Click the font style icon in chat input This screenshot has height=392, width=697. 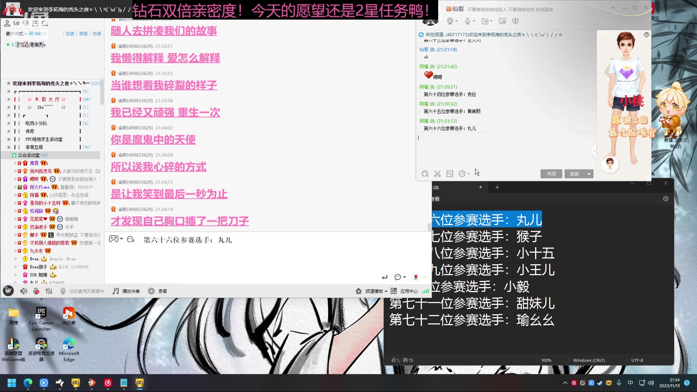click(131, 239)
